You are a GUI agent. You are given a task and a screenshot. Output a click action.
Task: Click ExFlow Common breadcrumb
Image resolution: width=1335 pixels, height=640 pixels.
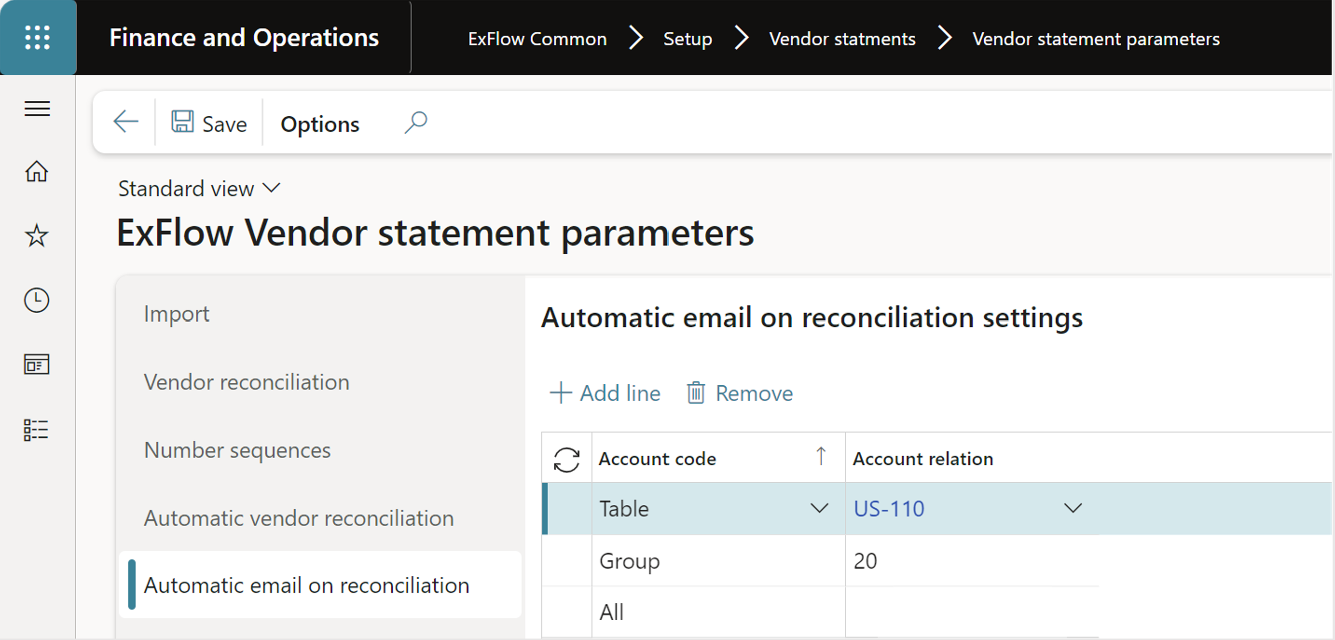pyautogui.click(x=537, y=39)
